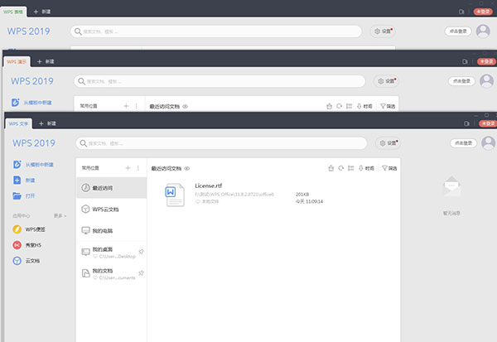This screenshot has width=497, height=342.
Task: Open the License.rtf document
Action: (208, 185)
